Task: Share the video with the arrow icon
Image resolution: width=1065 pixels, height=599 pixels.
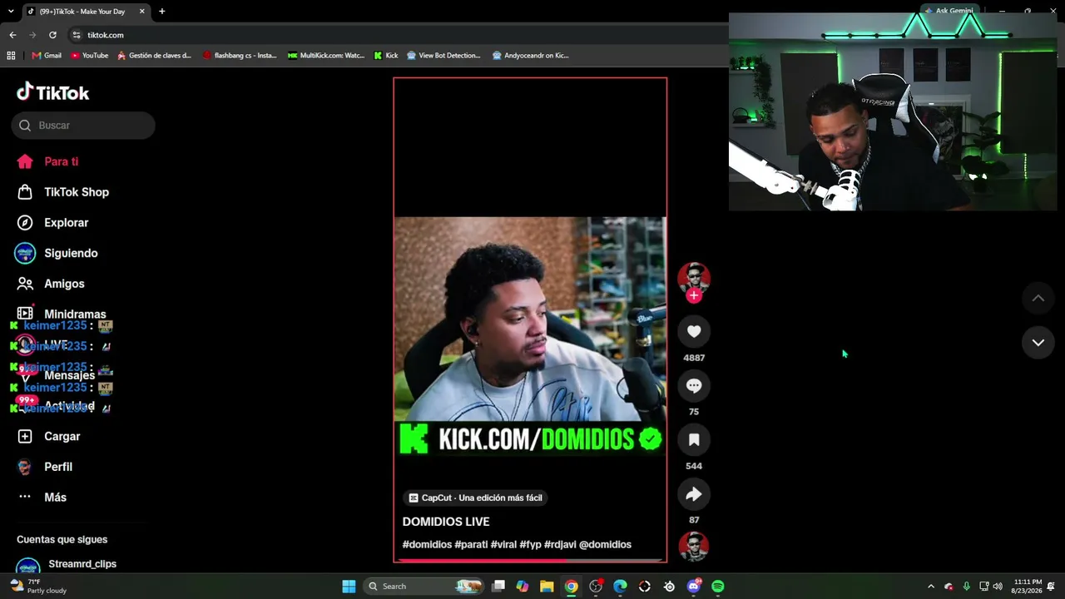Action: [694, 494]
